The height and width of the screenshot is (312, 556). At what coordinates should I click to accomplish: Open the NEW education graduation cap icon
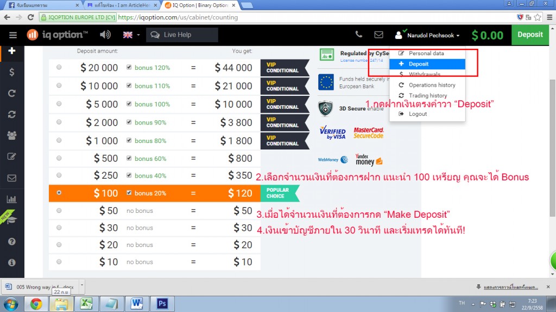pos(11,219)
